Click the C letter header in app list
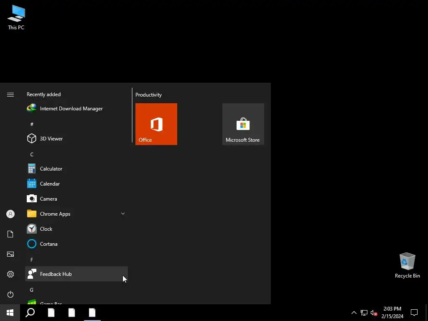The image size is (428, 321). pos(32,155)
